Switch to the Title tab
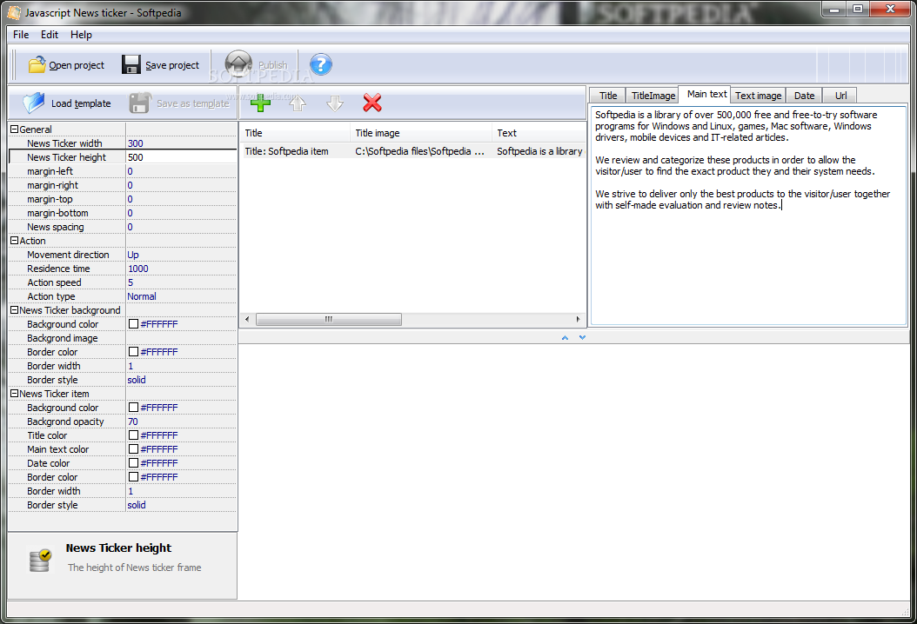The height and width of the screenshot is (624, 917). point(607,96)
